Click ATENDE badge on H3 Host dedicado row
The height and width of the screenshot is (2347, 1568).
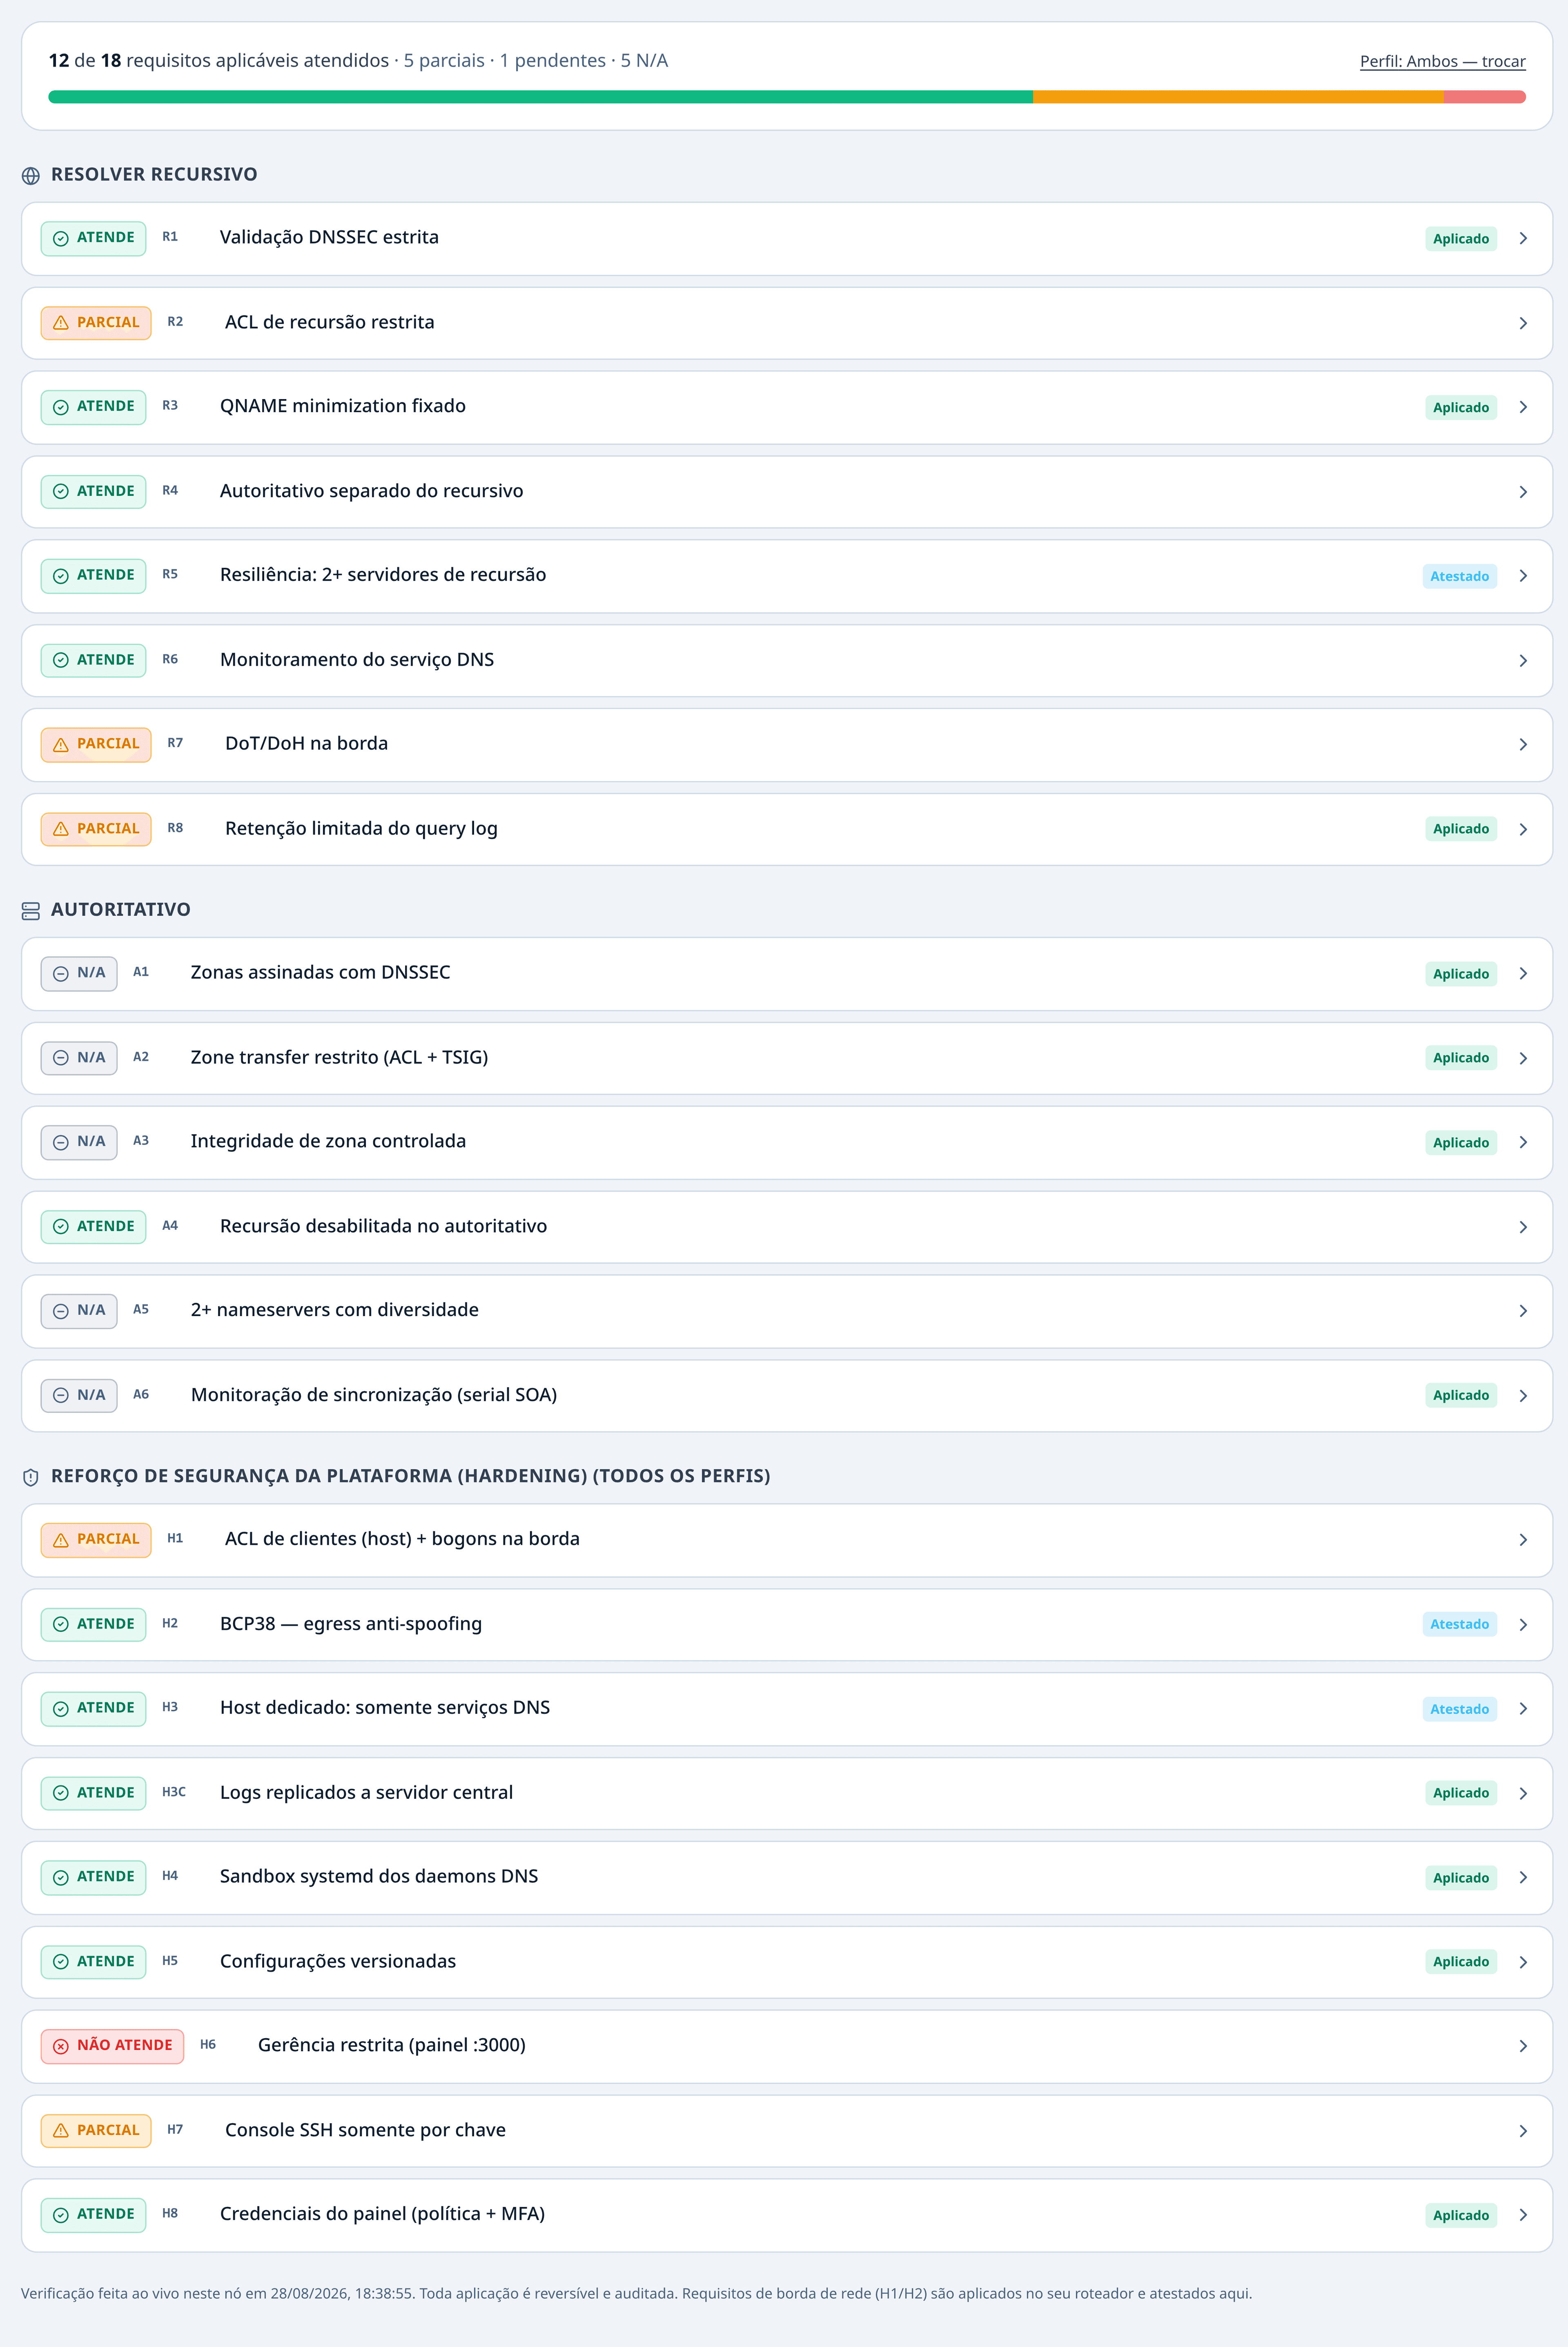(93, 1709)
